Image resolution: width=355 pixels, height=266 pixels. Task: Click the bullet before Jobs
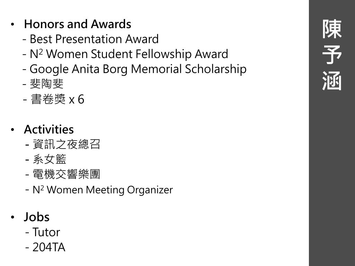tap(13, 217)
